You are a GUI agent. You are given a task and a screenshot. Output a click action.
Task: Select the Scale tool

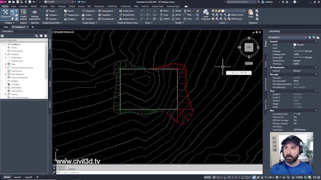point(176,19)
